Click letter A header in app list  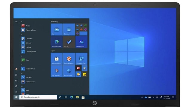(x=22, y=22)
